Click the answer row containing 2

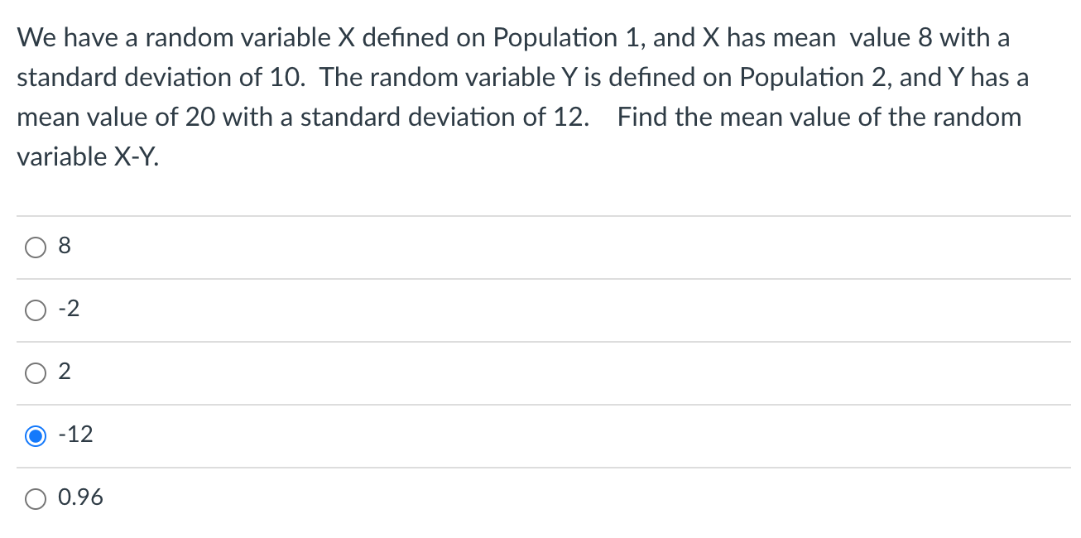[331, 372]
